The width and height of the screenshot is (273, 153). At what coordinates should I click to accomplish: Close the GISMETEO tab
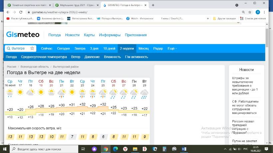pos(145,5)
